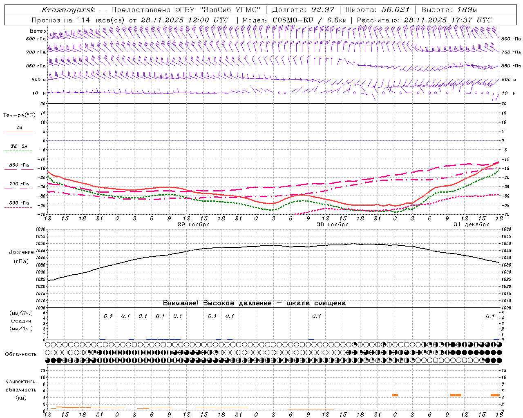The width and height of the screenshot is (523, 418).
Task: Click the '700 гПа' temperature legend entry
Action: click(19, 184)
